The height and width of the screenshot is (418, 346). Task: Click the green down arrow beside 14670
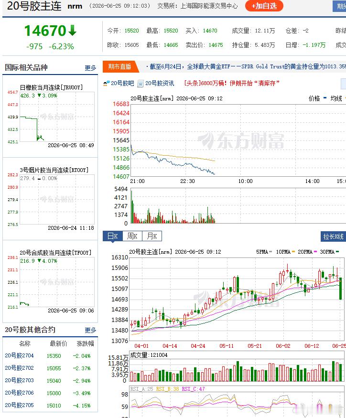72,31
